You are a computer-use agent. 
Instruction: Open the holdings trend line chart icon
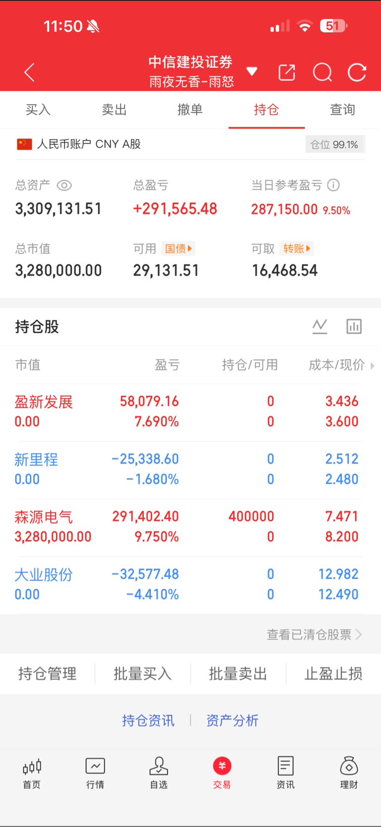(320, 326)
